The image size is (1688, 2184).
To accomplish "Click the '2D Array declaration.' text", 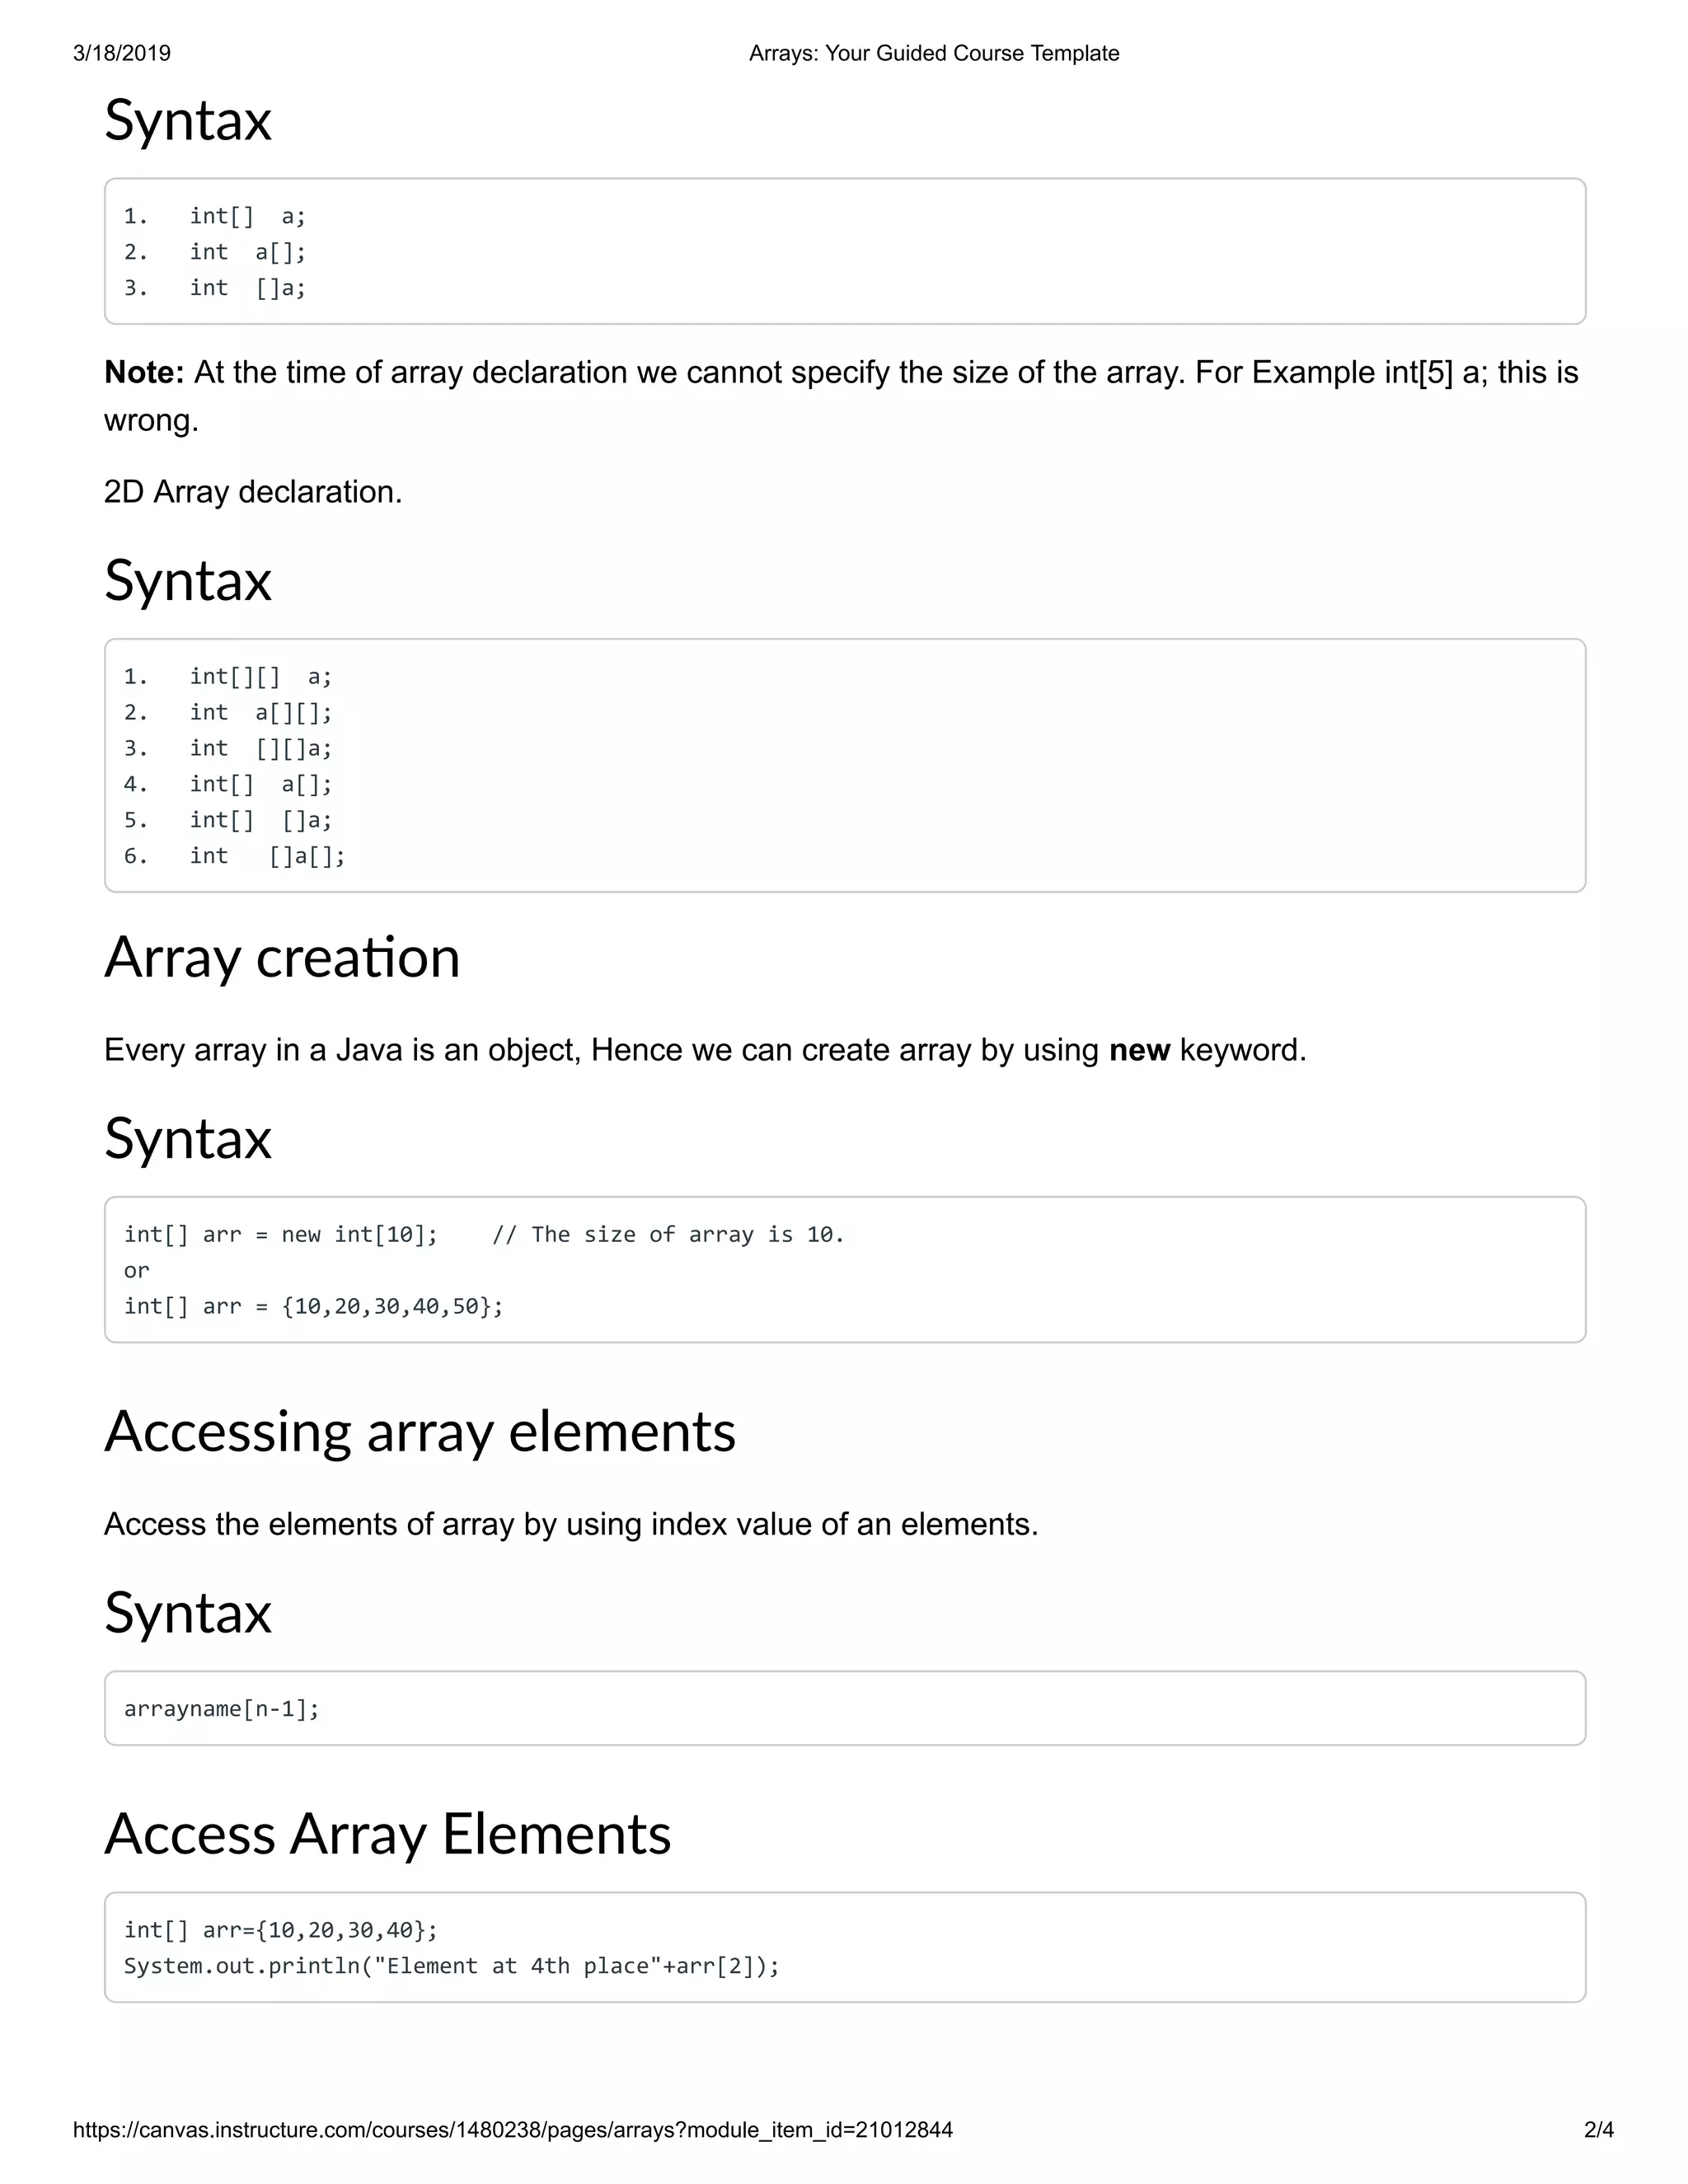I will (x=253, y=492).
